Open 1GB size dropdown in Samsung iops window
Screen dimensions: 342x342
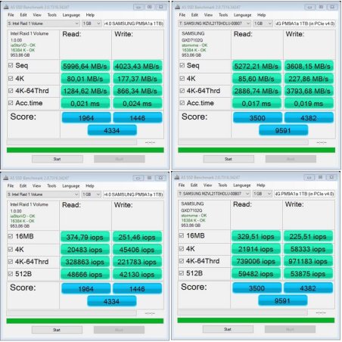pyautogui.click(x=263, y=194)
